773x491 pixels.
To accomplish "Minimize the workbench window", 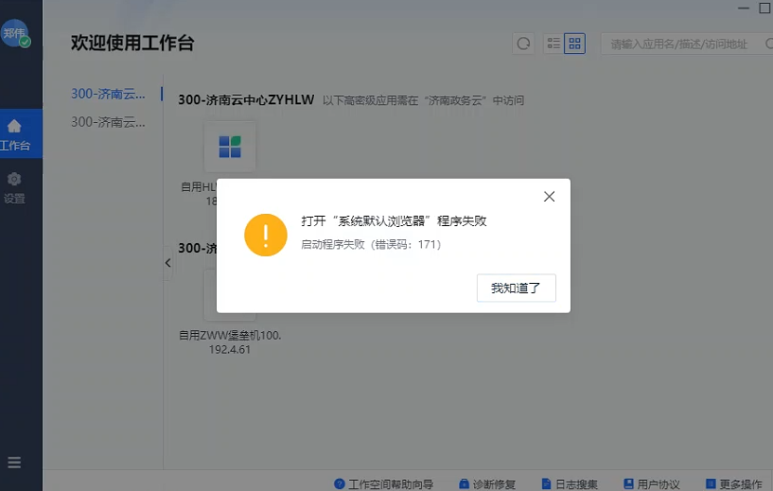I will 744,8.
